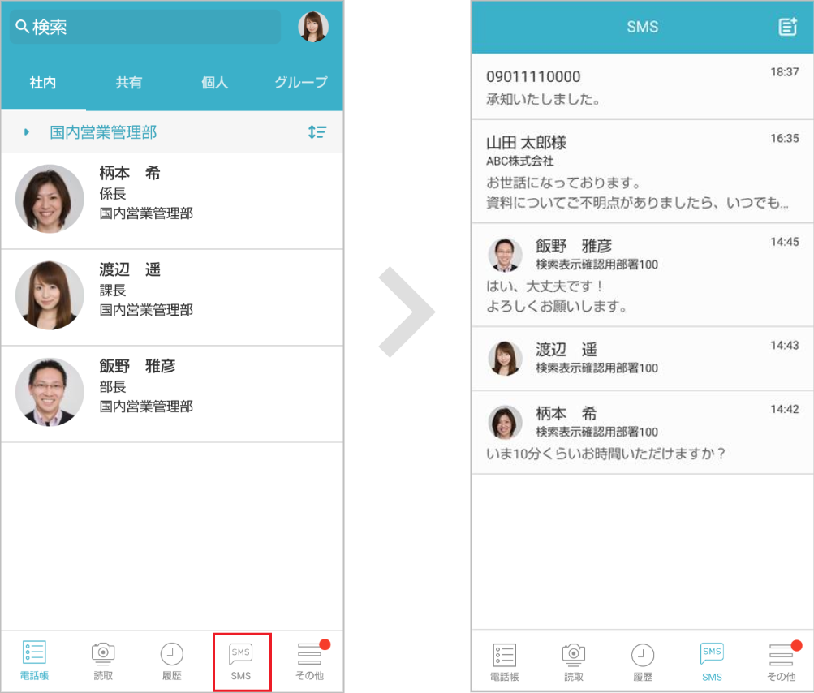The width and height of the screenshot is (814, 693).
Task: Go to 電話帳 from the SMS screen
Action: pos(504,662)
